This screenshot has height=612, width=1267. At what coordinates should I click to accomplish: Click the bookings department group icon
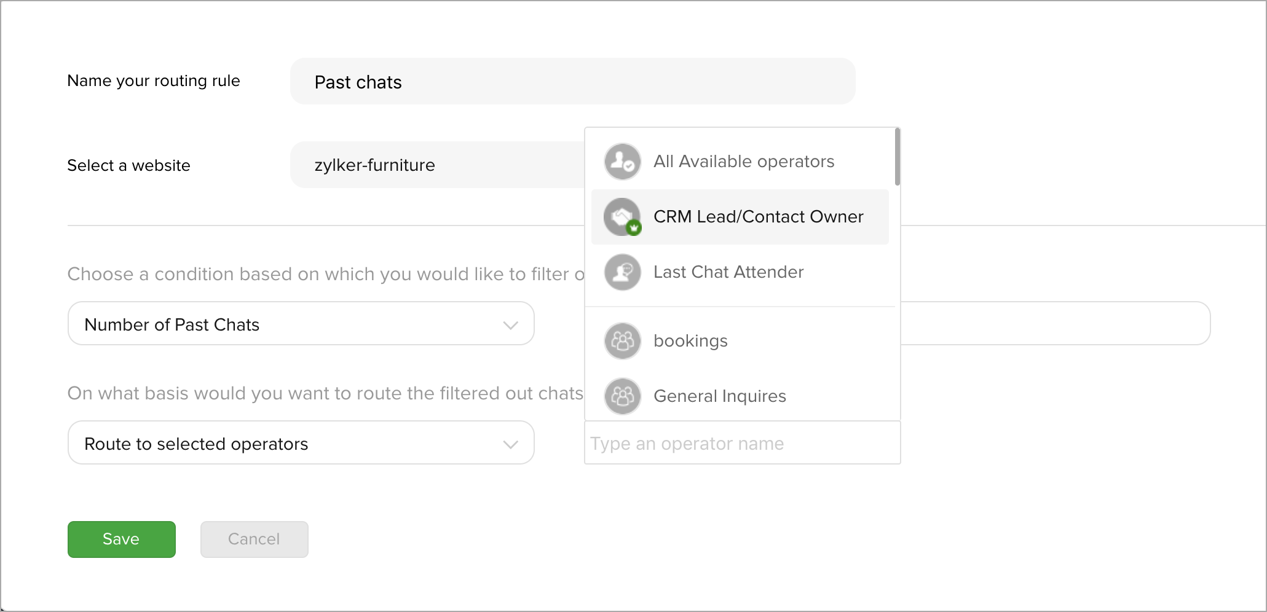622,341
